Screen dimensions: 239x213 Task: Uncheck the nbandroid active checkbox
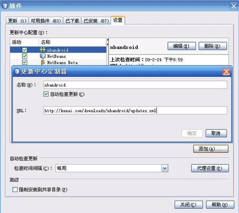(25, 50)
